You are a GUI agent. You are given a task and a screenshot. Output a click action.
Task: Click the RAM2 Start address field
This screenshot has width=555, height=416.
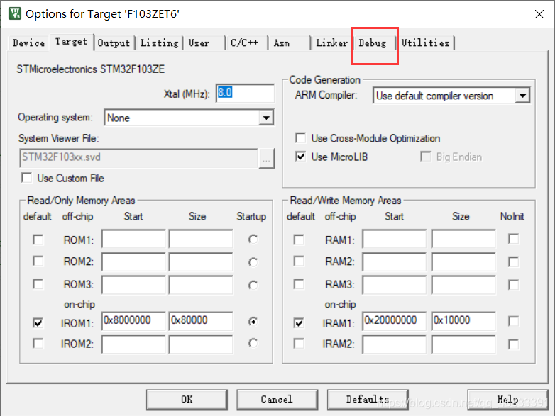395,262
